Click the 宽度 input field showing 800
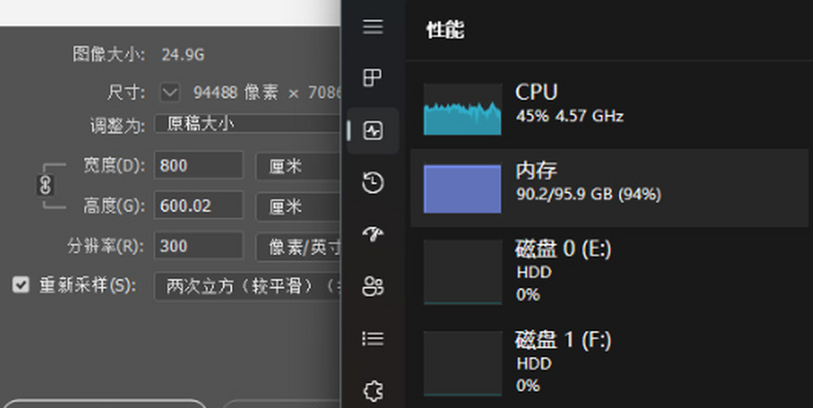This screenshot has width=813, height=408. click(199, 165)
